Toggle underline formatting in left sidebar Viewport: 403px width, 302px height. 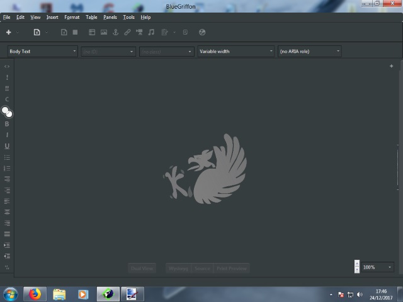[x=7, y=147]
